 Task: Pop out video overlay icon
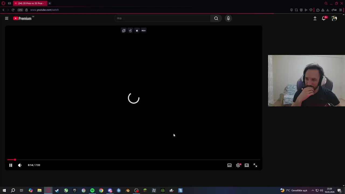[124, 31]
